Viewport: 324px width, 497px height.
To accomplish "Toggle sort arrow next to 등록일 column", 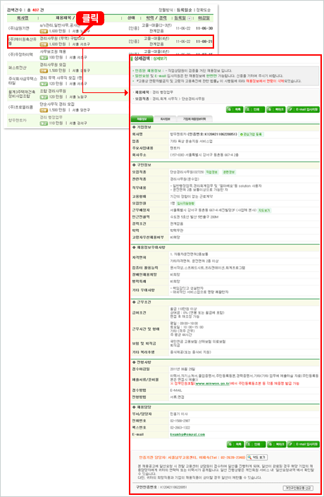I will click(189, 18).
